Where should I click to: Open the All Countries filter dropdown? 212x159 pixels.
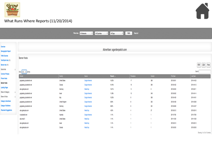tap(101, 33)
